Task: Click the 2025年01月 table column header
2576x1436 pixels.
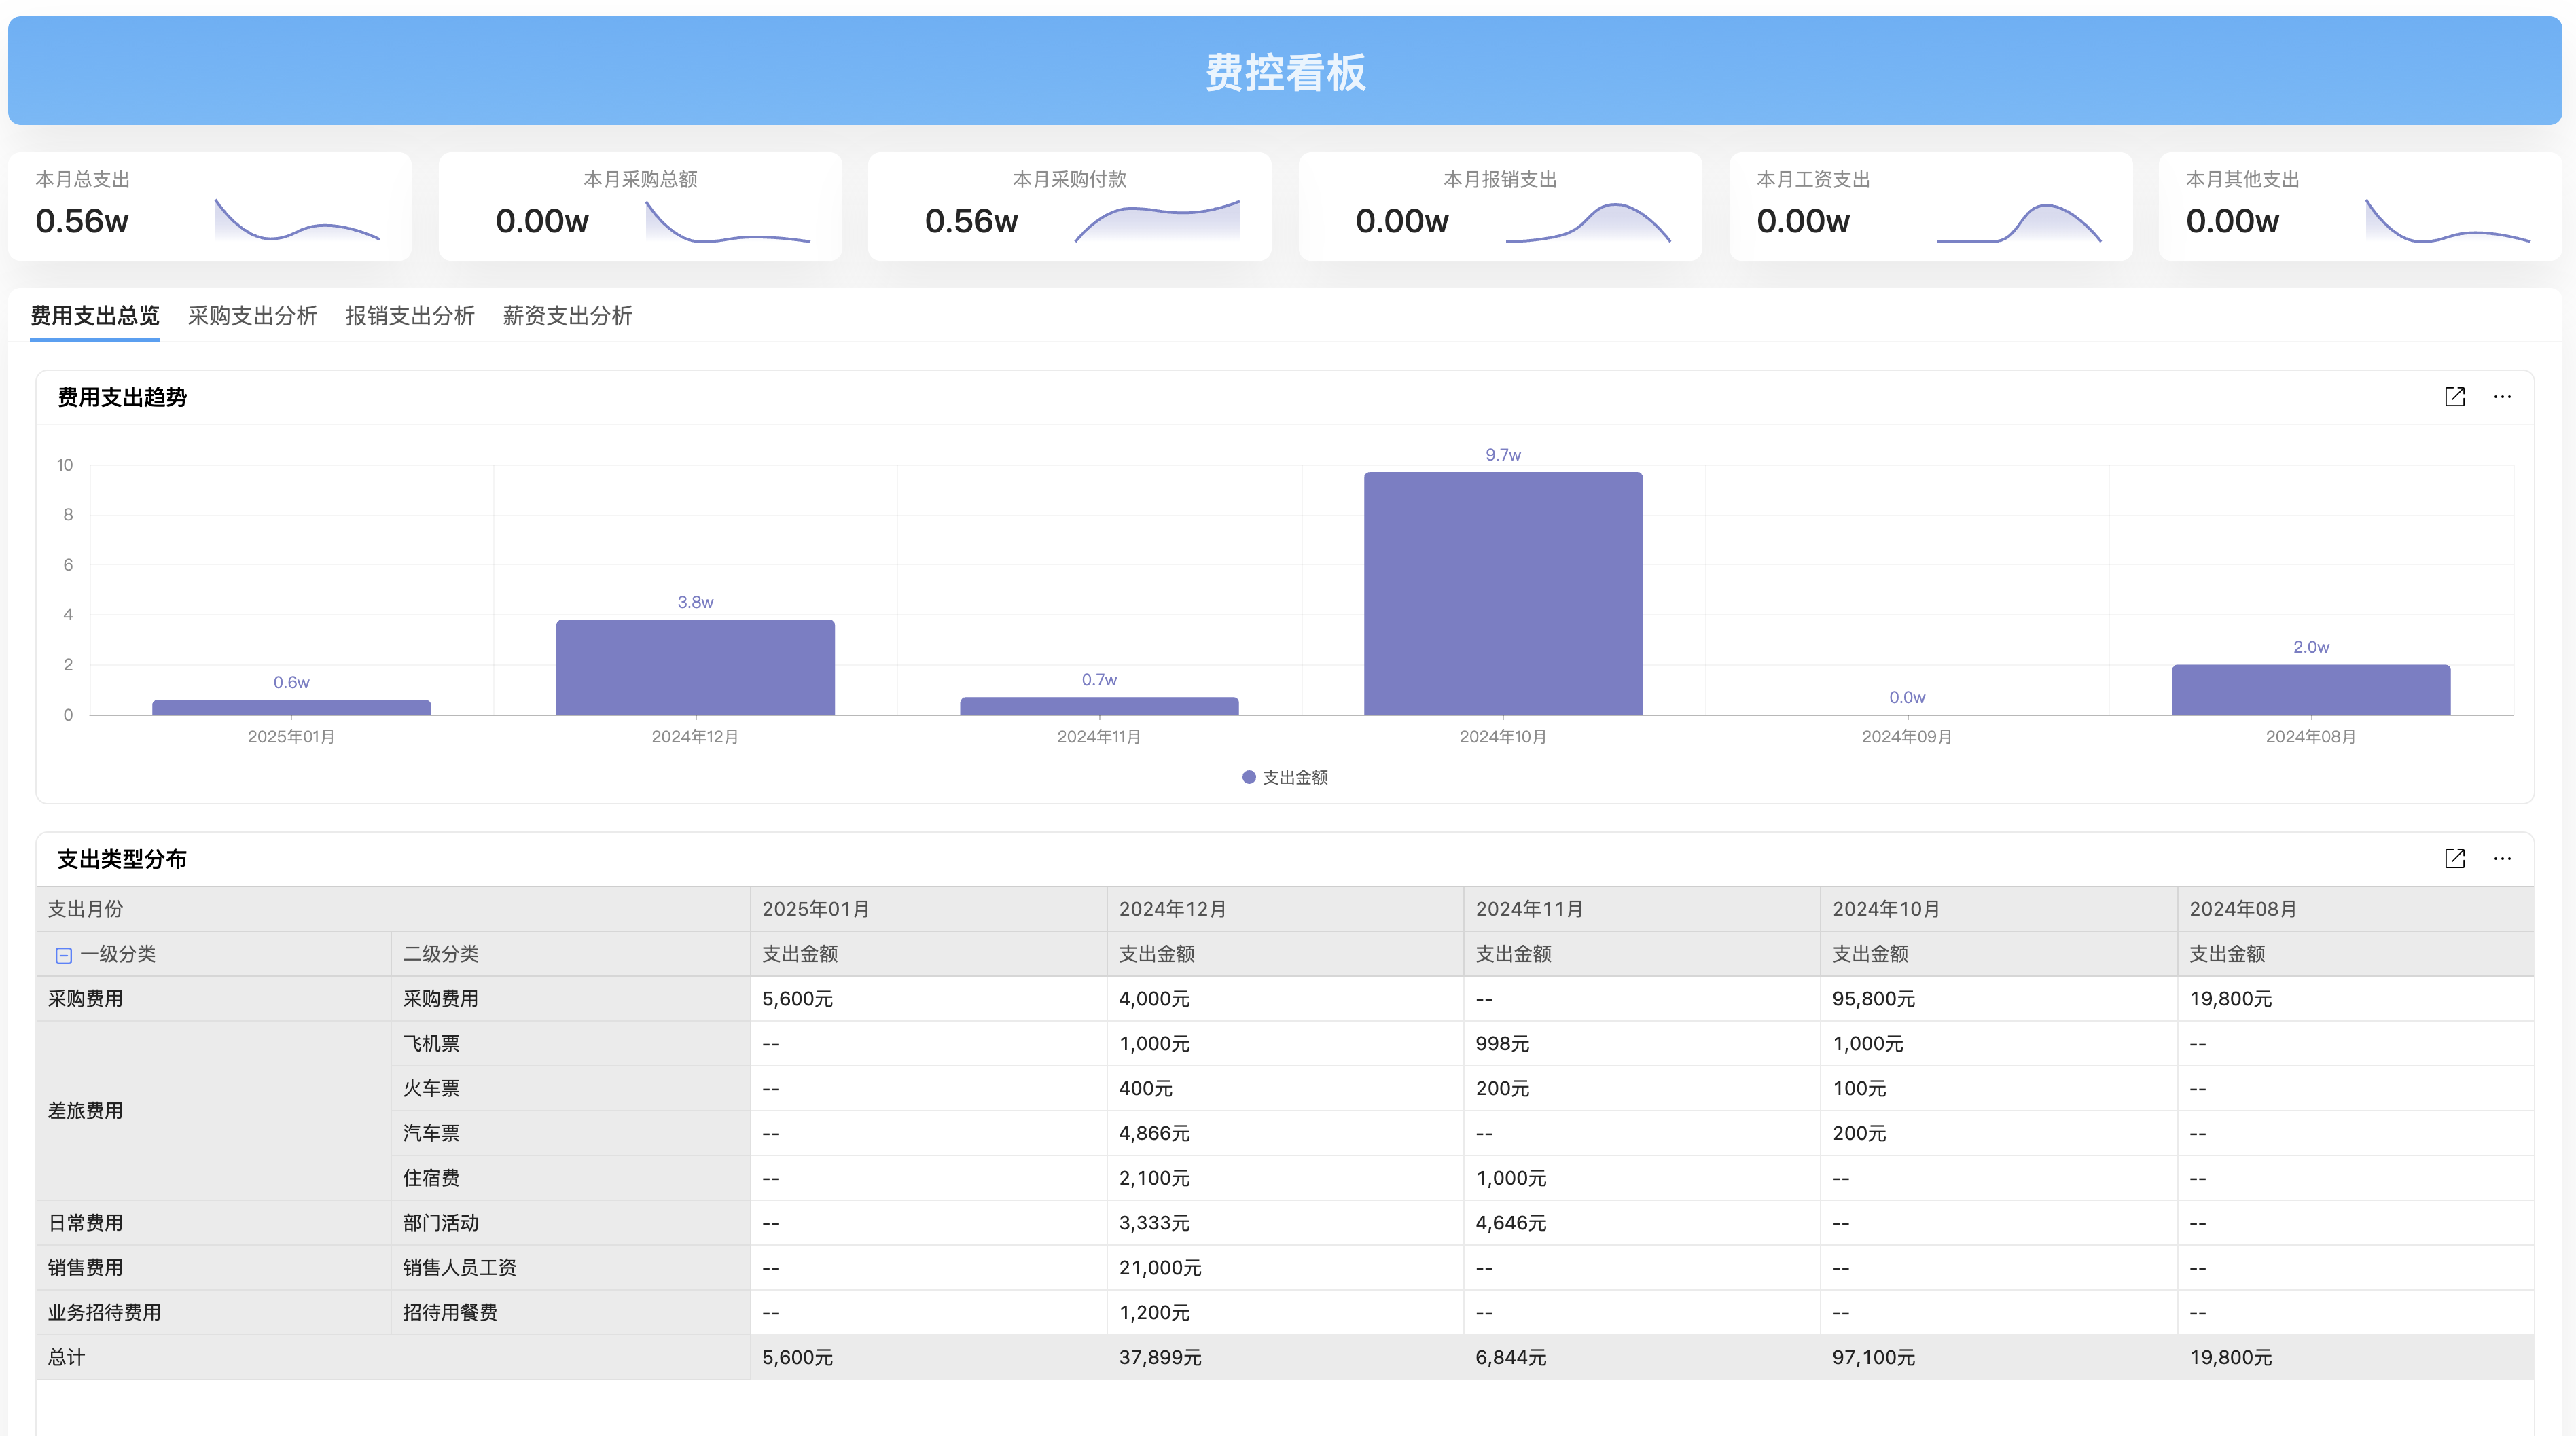Action: click(x=928, y=909)
